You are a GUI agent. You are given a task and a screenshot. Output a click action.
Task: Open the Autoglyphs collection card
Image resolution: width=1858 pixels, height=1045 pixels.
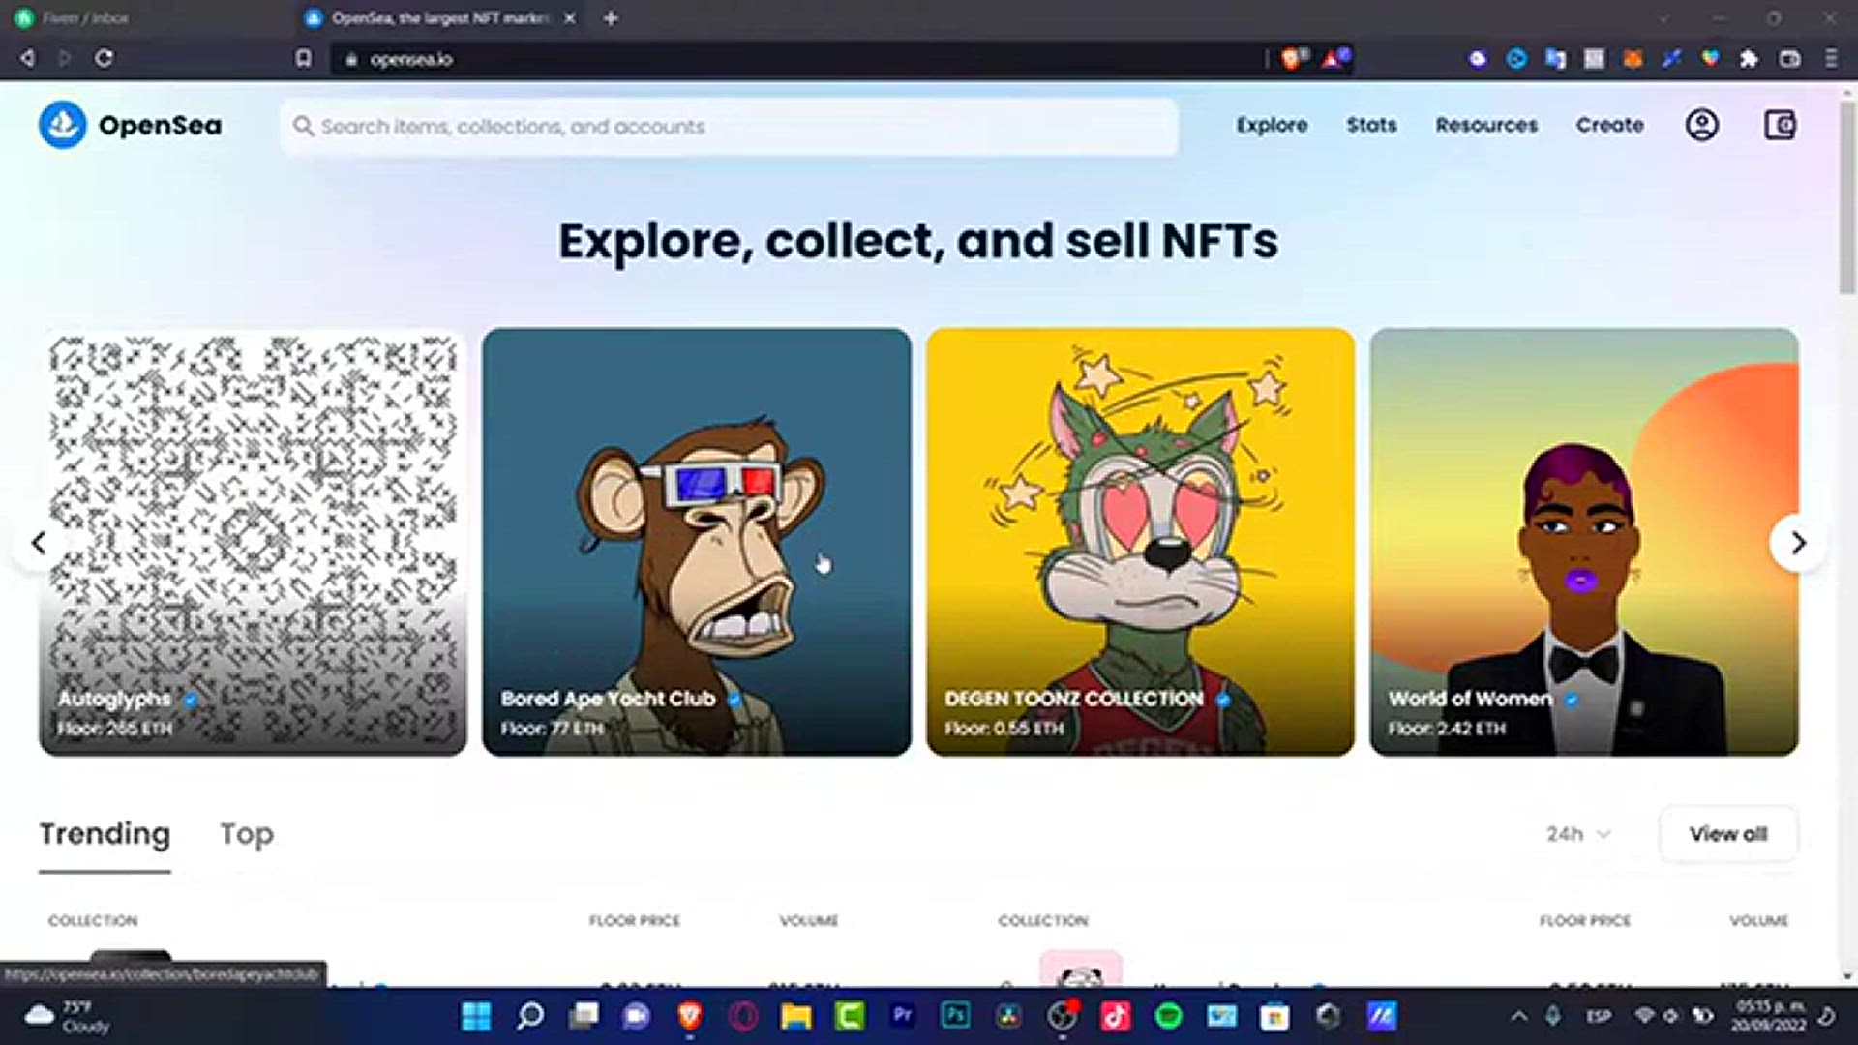[253, 542]
